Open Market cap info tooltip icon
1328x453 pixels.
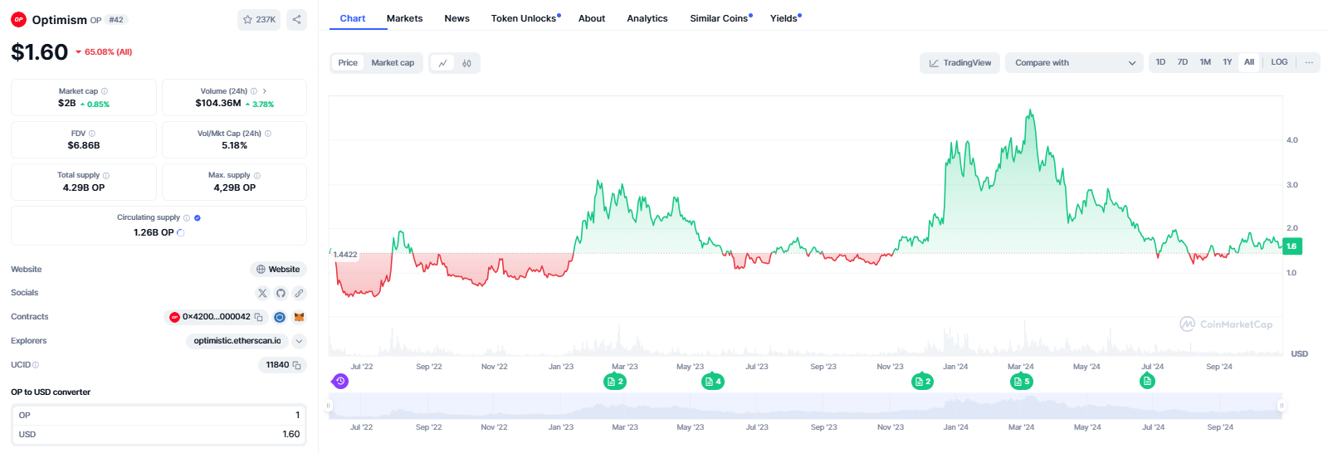coord(105,91)
